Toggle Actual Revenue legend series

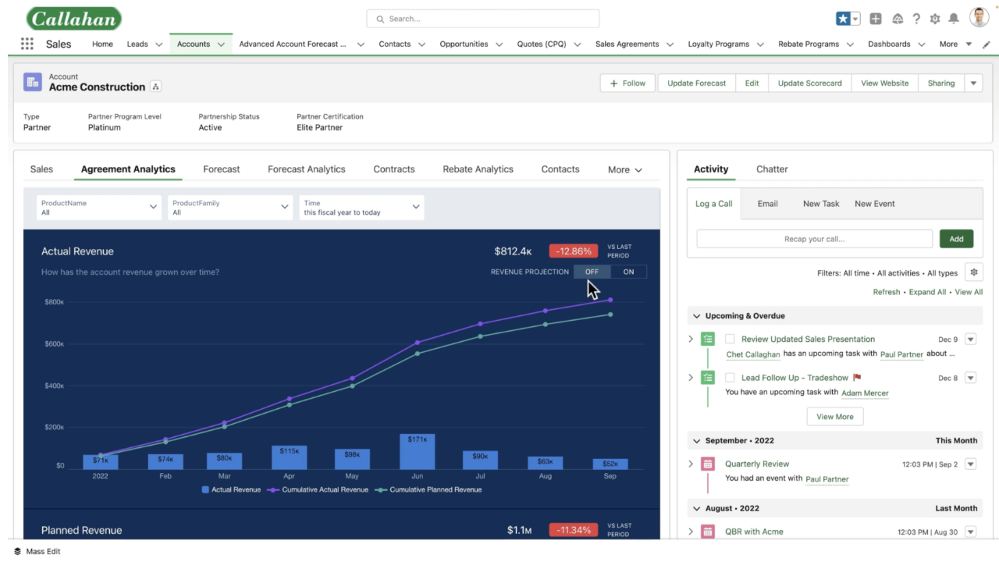click(231, 490)
